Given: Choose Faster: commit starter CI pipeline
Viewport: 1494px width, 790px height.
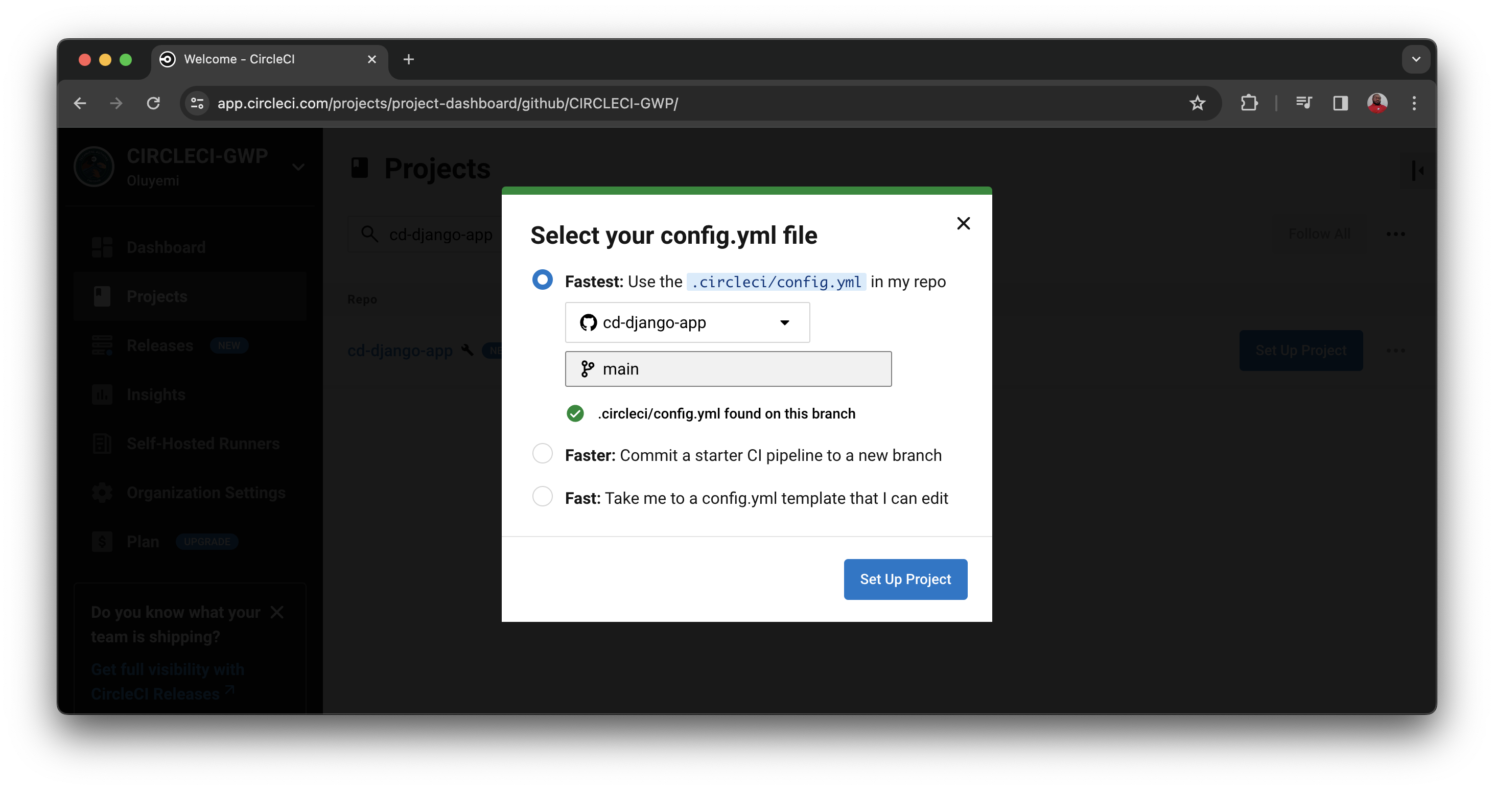Looking at the screenshot, I should pyautogui.click(x=542, y=454).
